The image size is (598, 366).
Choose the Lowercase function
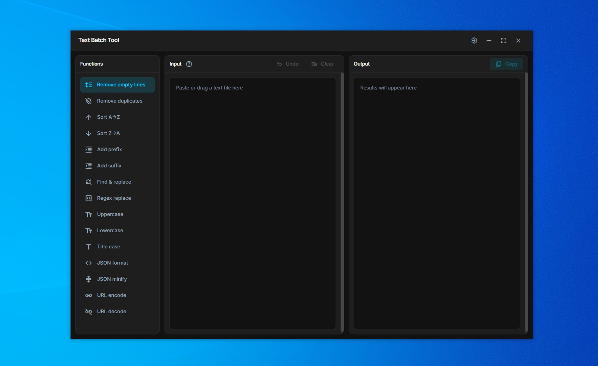point(118,231)
